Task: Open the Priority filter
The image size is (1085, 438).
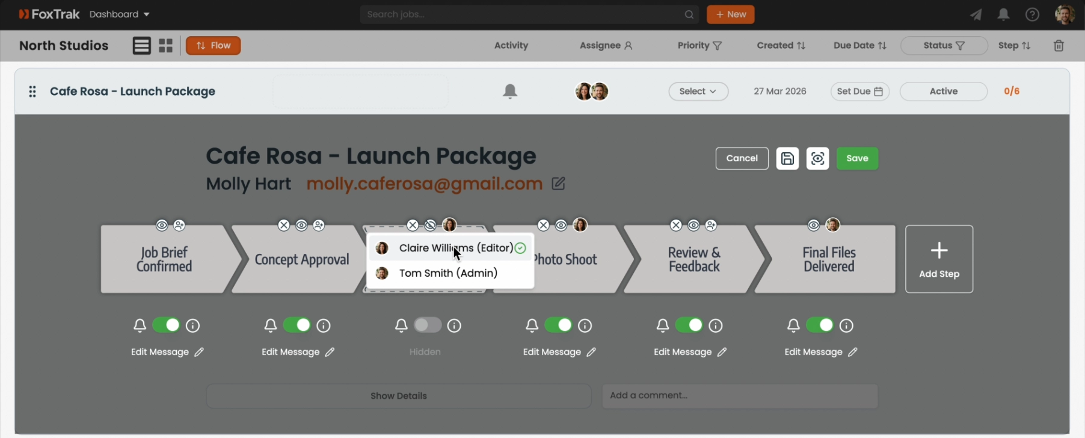Action: click(x=699, y=46)
